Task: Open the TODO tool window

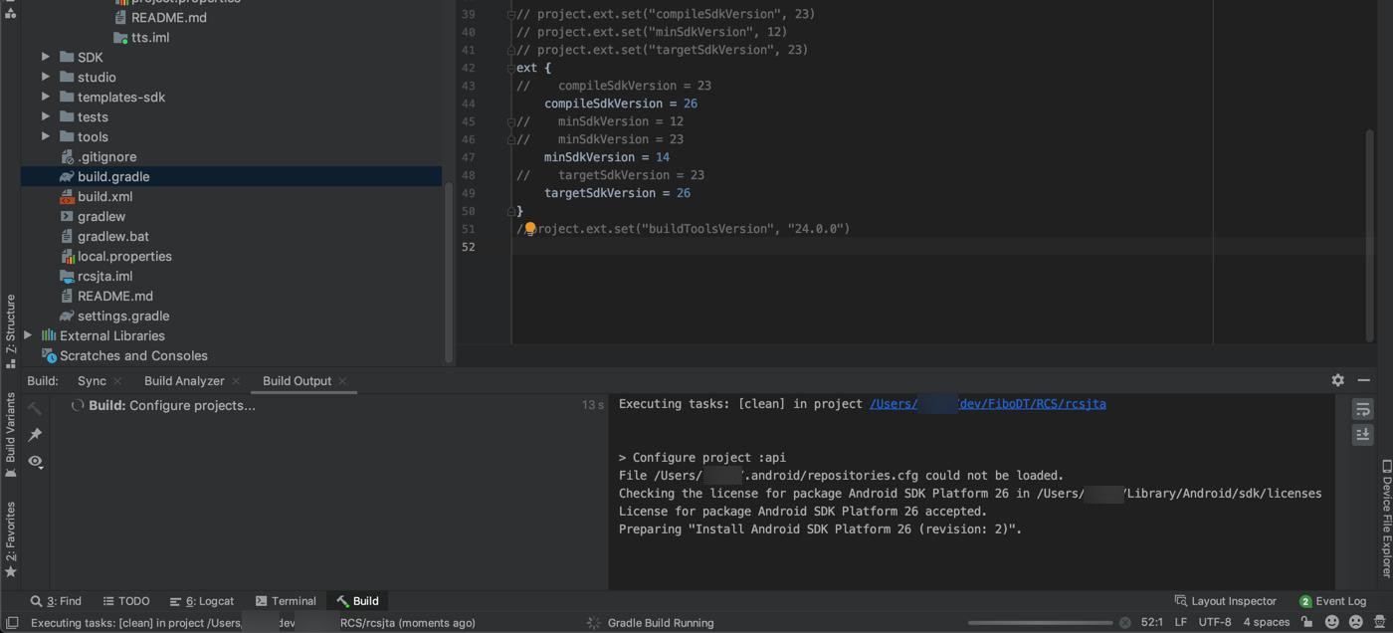Action: (x=126, y=601)
